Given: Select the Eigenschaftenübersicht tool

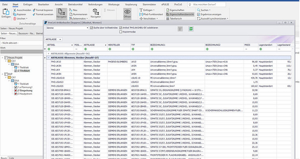Looking at the screenshot, I should click(180, 14).
